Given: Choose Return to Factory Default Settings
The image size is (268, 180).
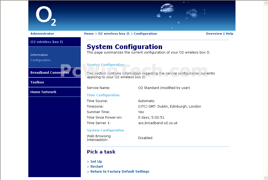Looking at the screenshot, I should pyautogui.click(x=120, y=171).
